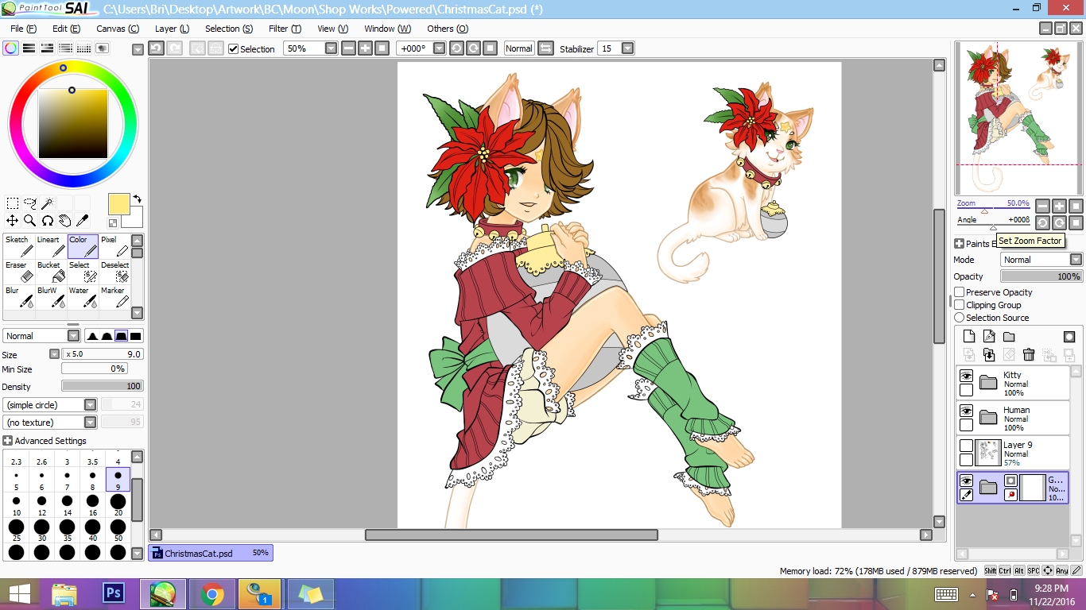Screen dimensions: 1086x610
Task: Select the hand pan tool
Action: click(65, 221)
